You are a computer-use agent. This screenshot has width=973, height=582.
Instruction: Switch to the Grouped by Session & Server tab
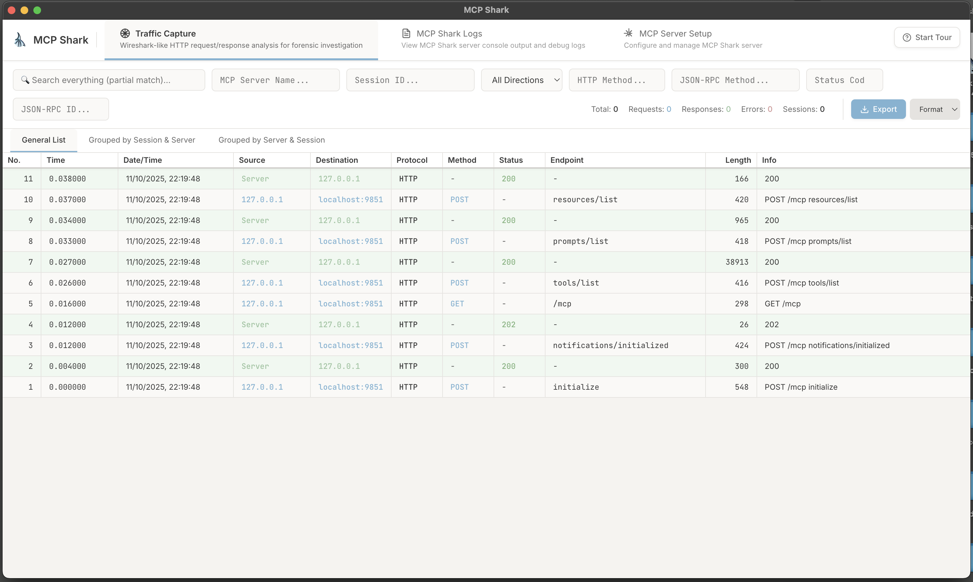(142, 140)
